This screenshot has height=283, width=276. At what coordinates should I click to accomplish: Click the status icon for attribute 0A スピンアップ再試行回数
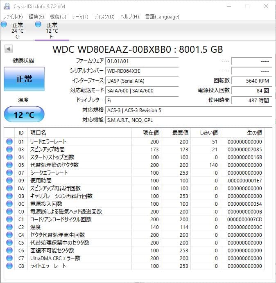click(x=9, y=188)
